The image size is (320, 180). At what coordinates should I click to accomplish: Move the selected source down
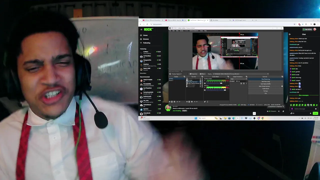click(197, 102)
